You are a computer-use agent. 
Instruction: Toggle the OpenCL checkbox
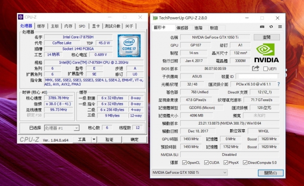click(185, 162)
